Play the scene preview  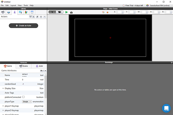coord(67,12)
